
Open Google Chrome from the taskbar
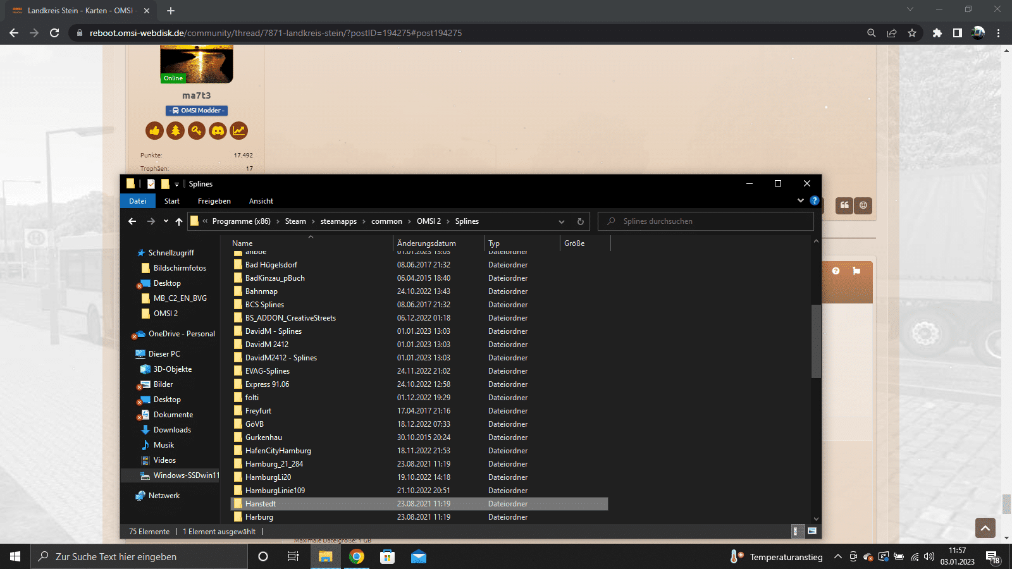pyautogui.click(x=357, y=556)
